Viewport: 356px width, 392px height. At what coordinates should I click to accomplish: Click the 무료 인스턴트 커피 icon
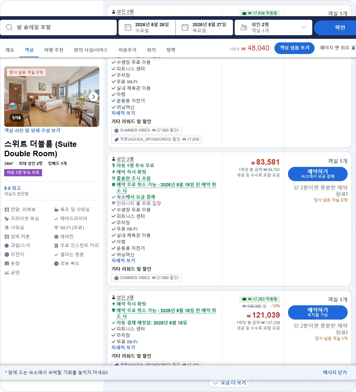56,245
